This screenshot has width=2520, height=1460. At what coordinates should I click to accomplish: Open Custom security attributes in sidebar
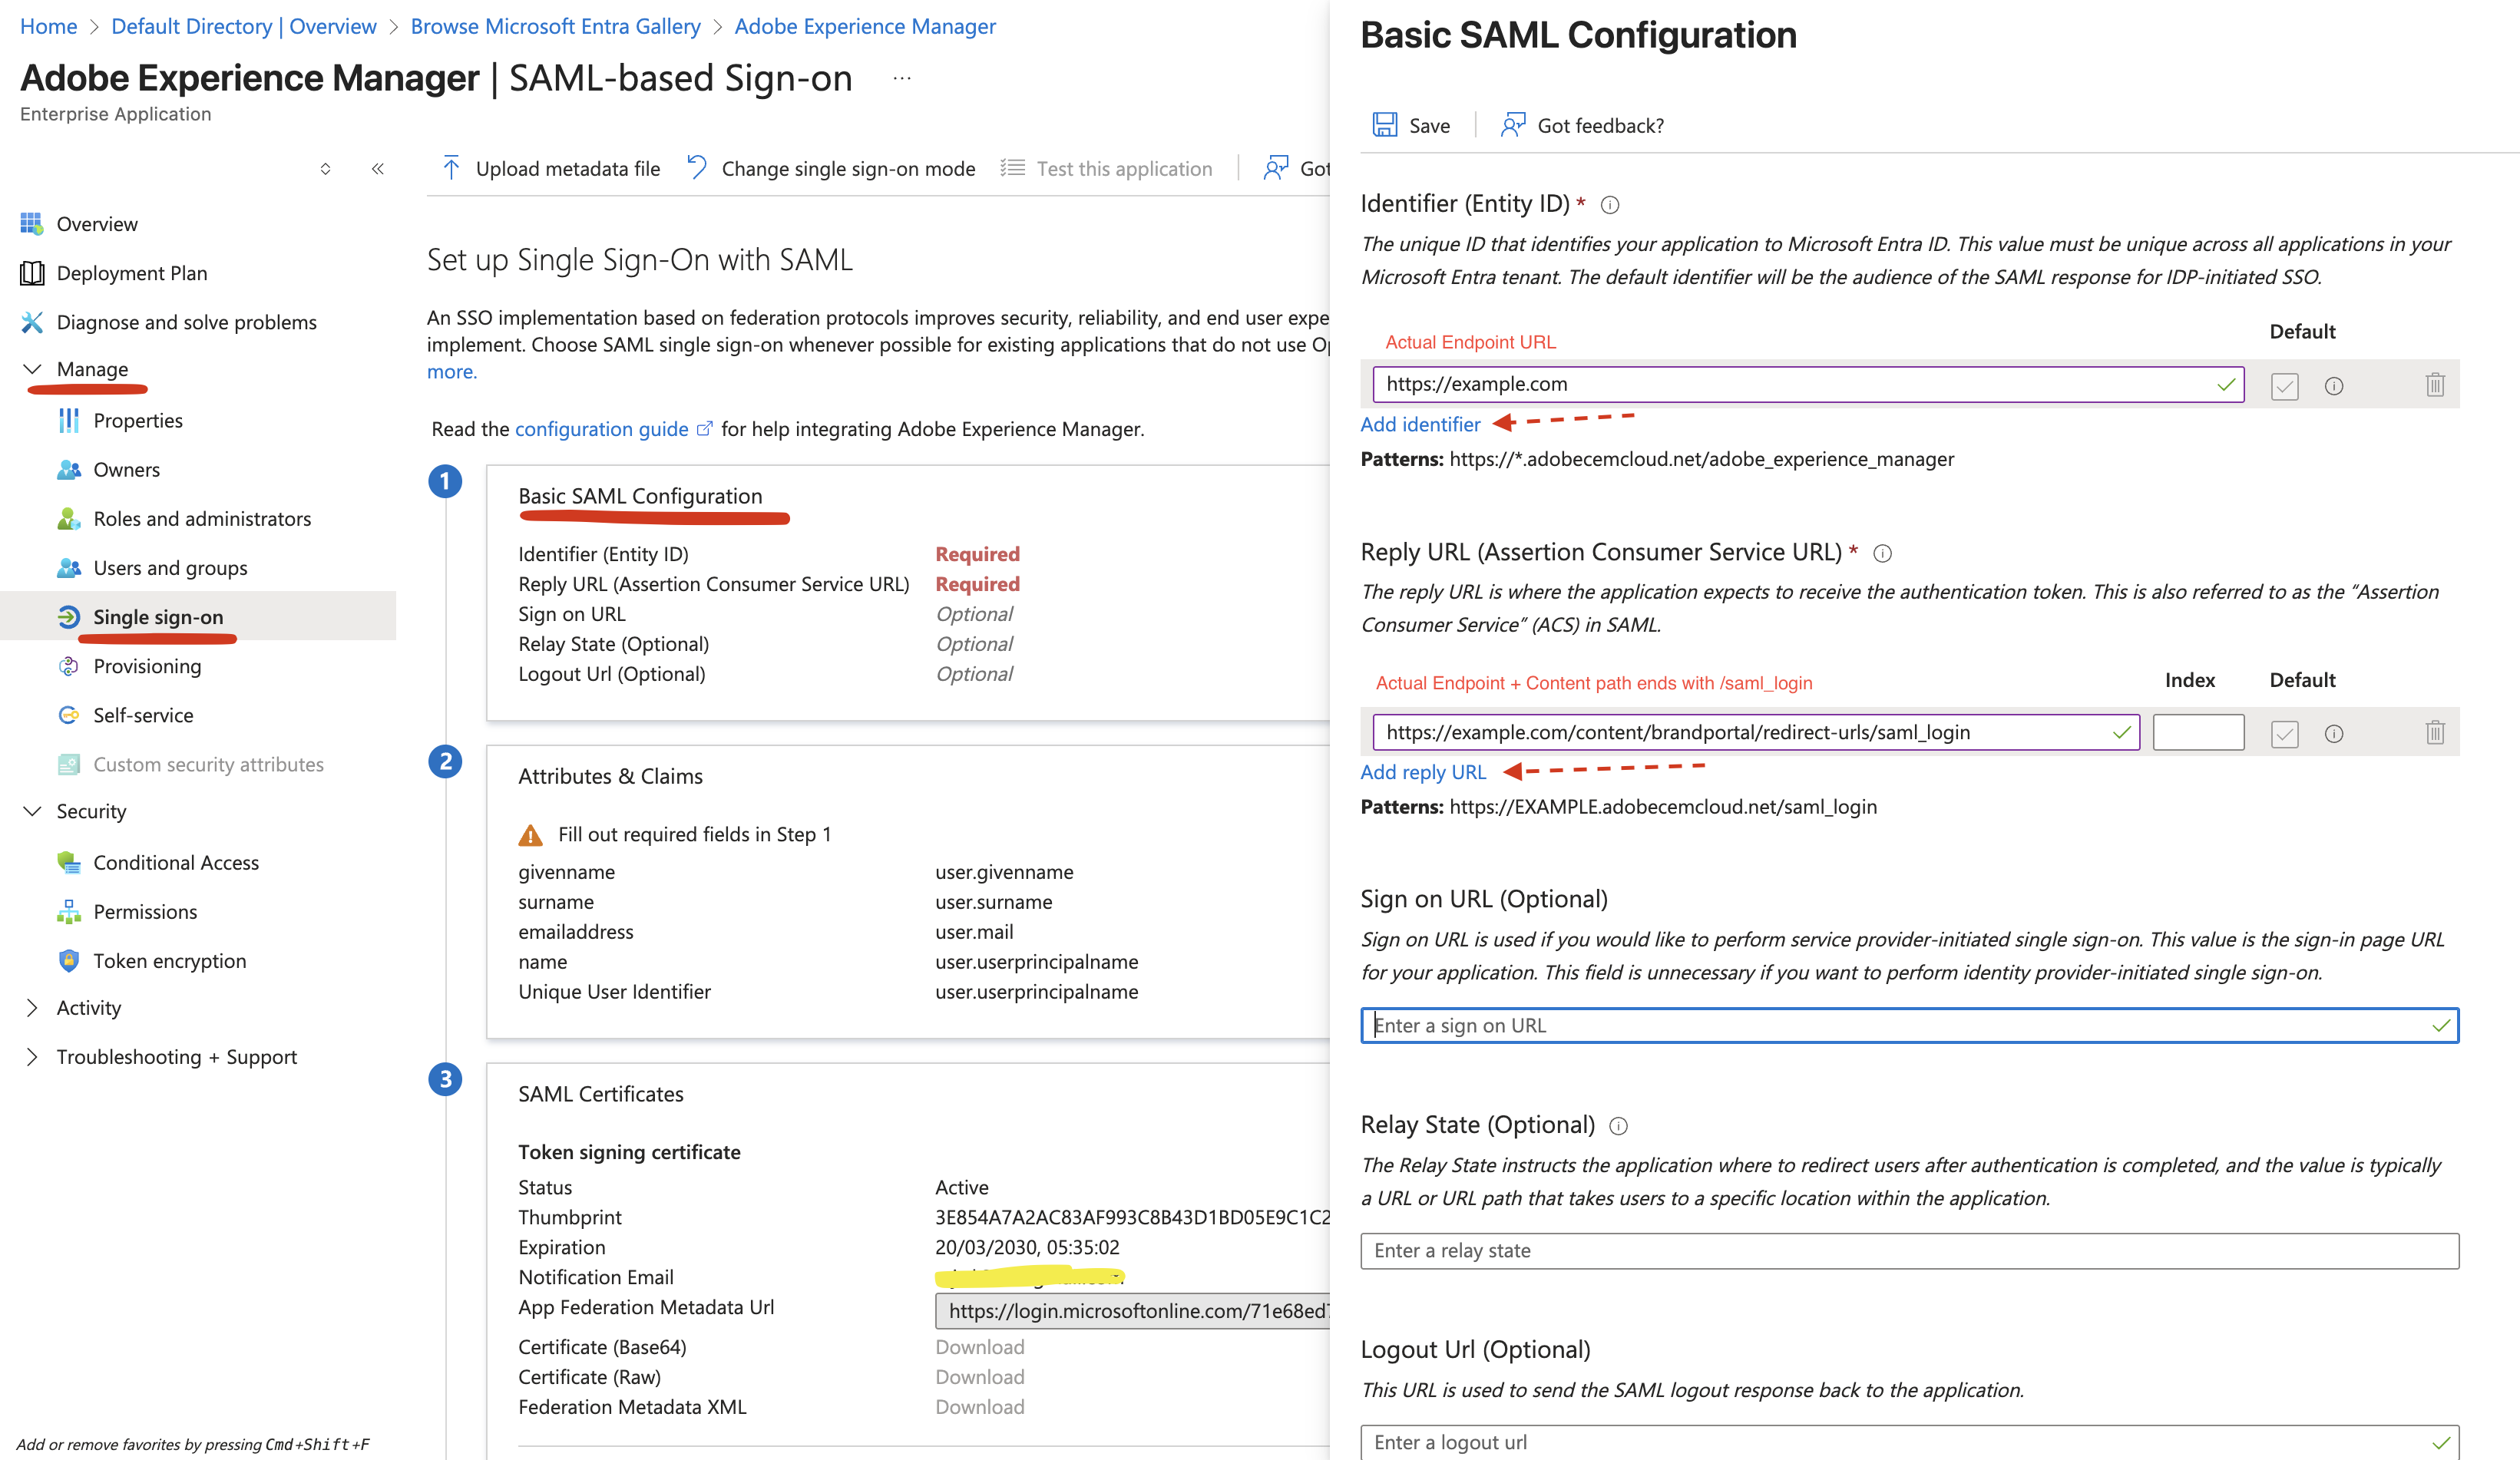click(208, 764)
